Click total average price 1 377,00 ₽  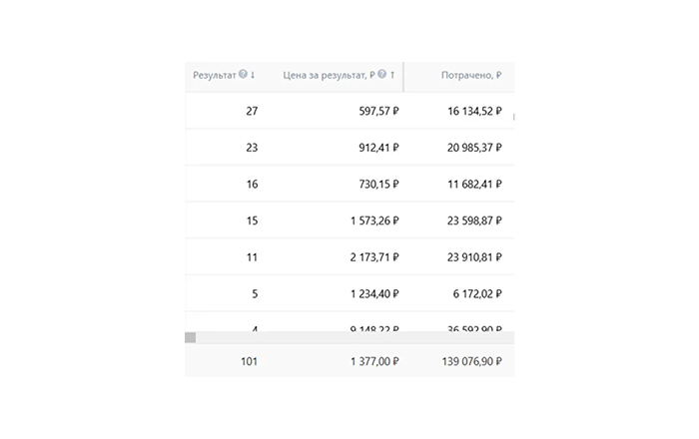coord(374,361)
